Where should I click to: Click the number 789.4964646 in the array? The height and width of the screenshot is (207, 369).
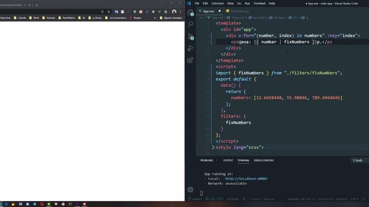[x=326, y=98]
